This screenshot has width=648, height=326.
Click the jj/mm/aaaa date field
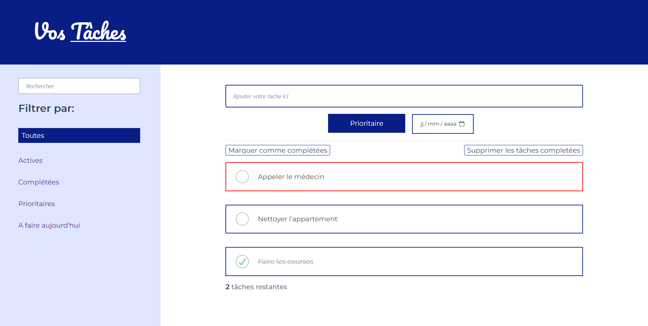443,124
